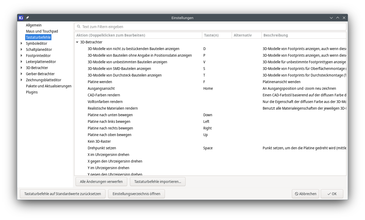Expand the Footprinteditor sidebar entry
365x220 pixels.
click(x=22, y=55)
